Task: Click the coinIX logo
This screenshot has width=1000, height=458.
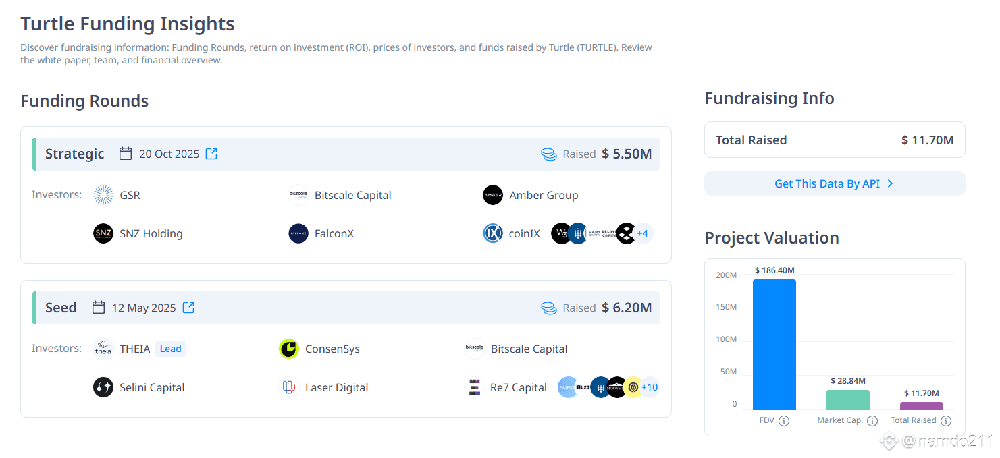Action: 493,233
